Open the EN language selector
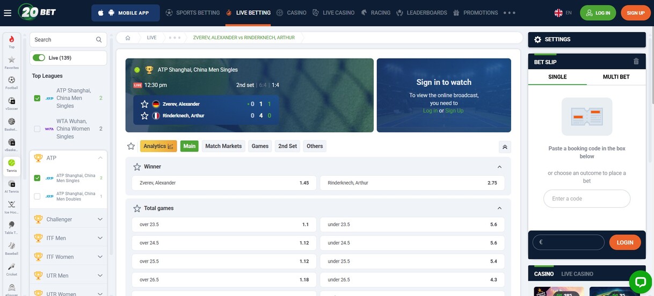The width and height of the screenshot is (654, 296). point(563,13)
